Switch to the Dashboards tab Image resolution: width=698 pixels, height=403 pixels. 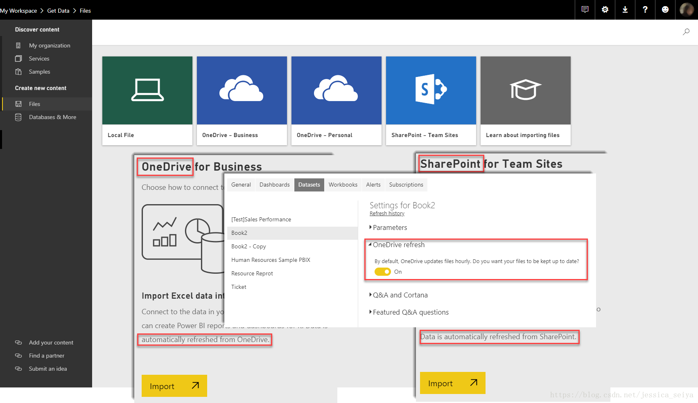point(275,185)
